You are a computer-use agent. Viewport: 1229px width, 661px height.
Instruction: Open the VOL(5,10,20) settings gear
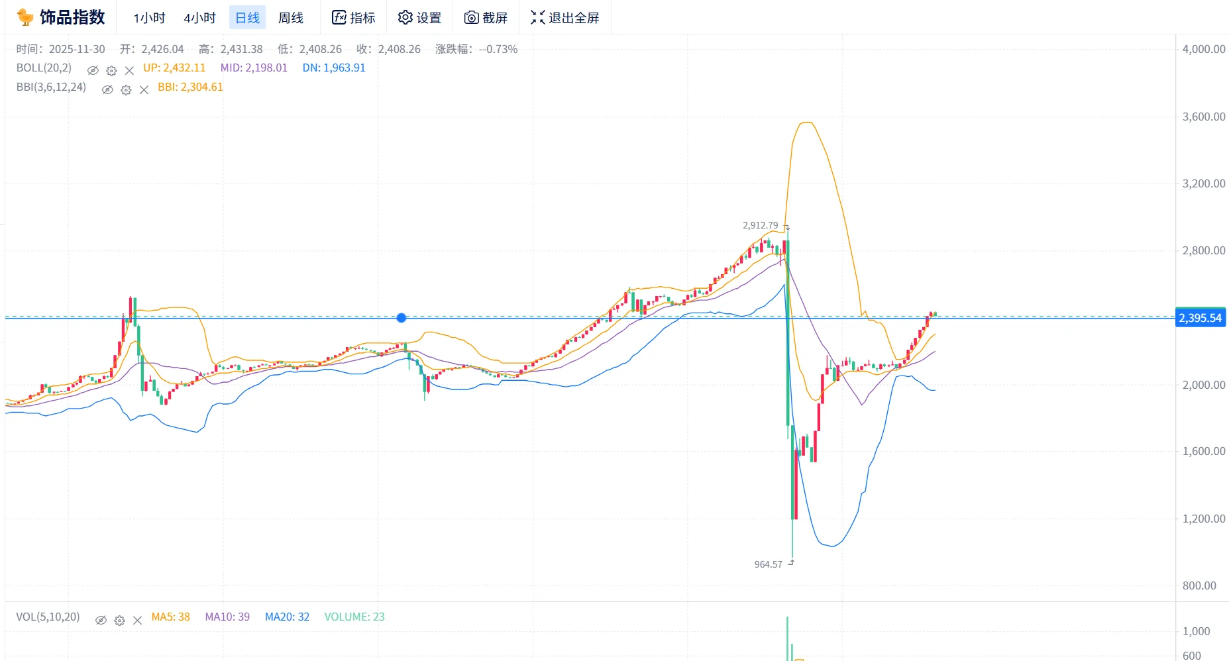click(x=119, y=620)
